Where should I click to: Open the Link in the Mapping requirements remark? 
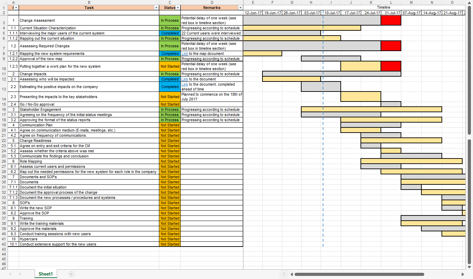click(x=185, y=54)
